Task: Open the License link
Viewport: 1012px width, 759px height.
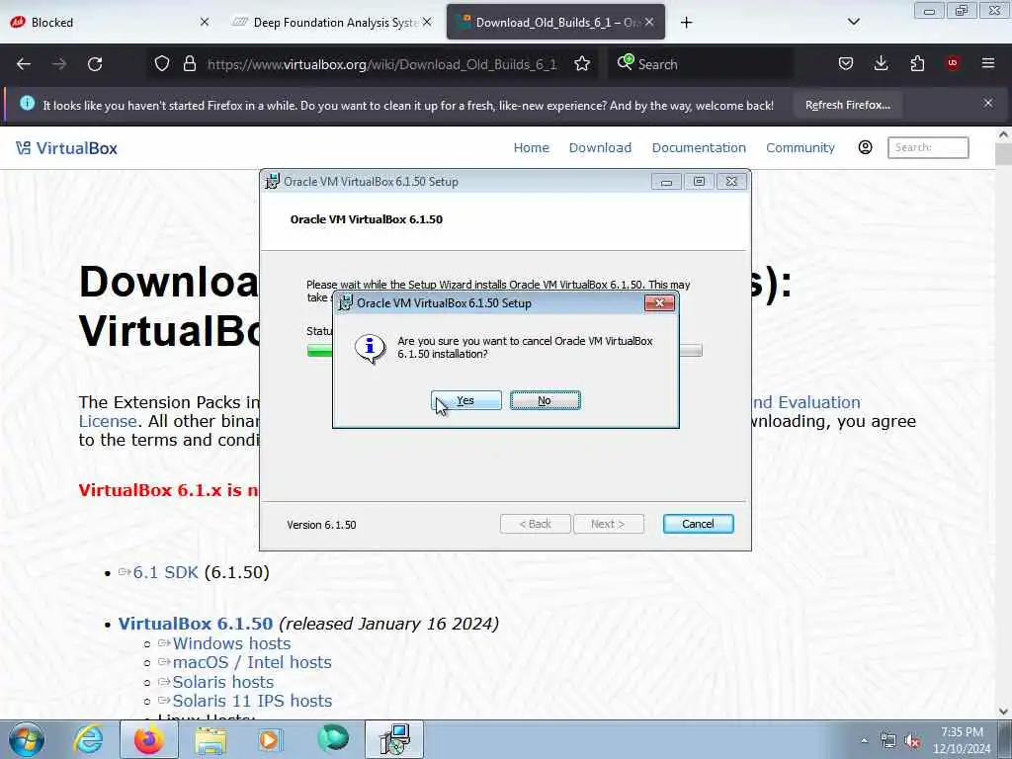Action: [108, 421]
